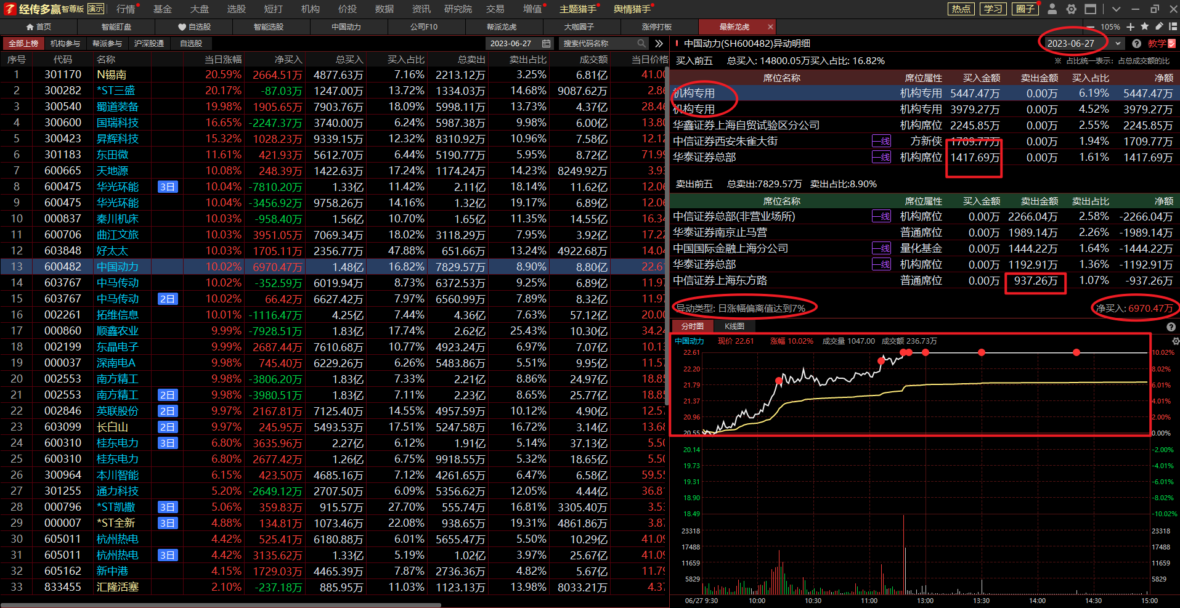Sort by 成交额 column header
The image size is (1180, 608).
[593, 60]
